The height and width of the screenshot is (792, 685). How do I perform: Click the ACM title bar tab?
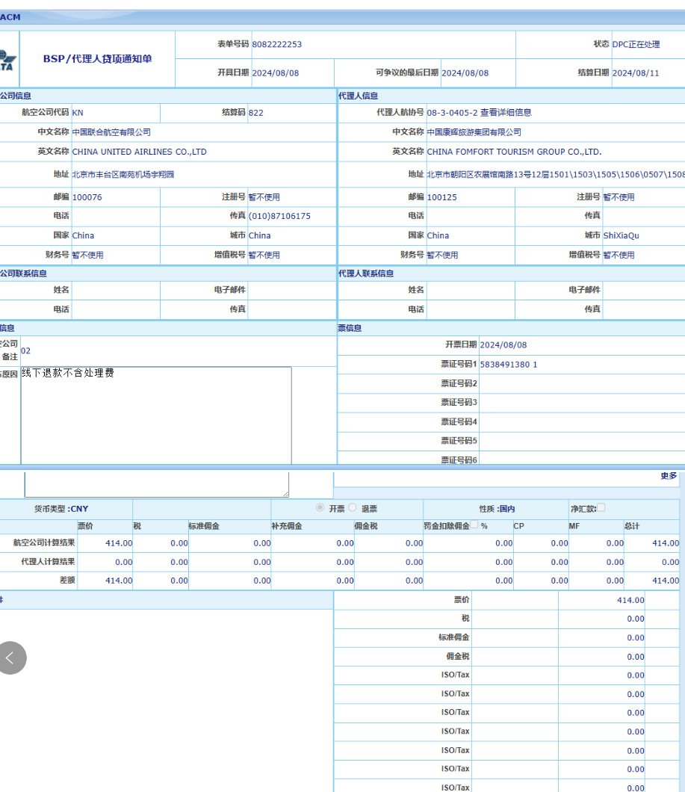click(10, 16)
